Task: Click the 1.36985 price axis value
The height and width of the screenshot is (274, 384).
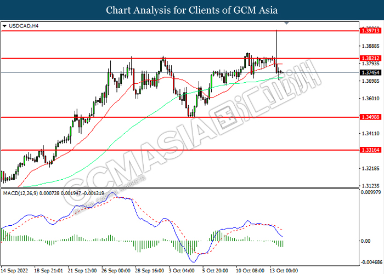Action: [371, 81]
